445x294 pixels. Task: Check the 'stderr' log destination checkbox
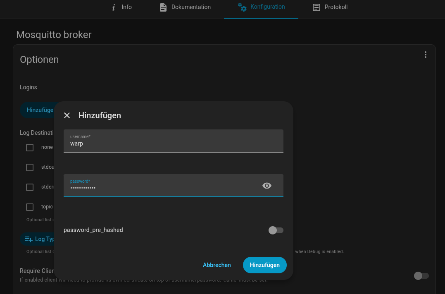(30, 187)
